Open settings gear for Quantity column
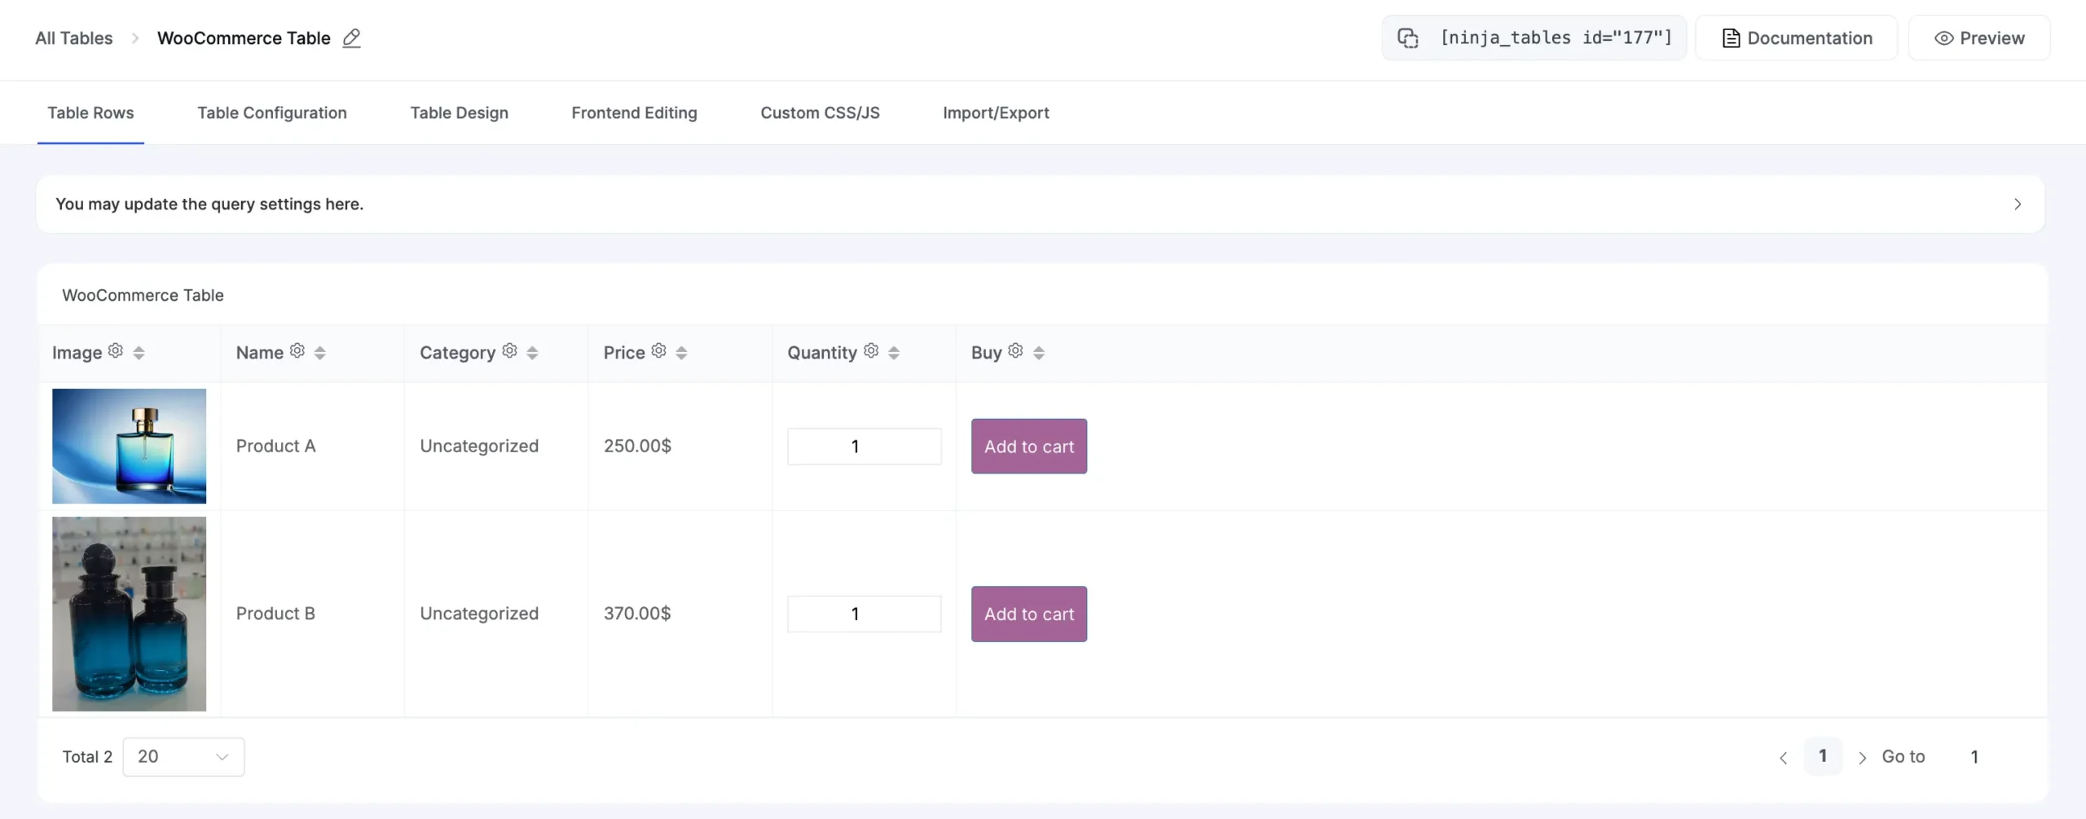Screen dimensions: 2086x819 (871, 350)
